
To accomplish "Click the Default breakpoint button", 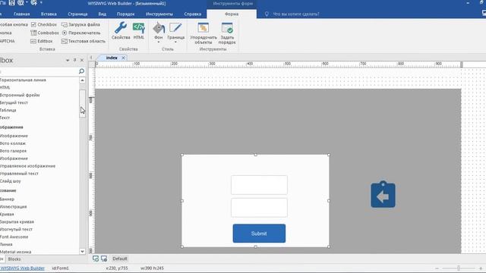I will pos(120,259).
